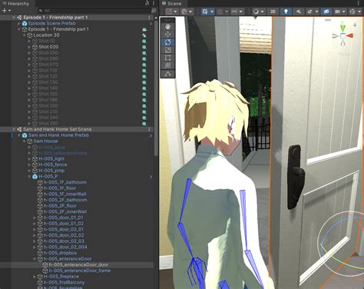Viewport: 364px width, 289px height.
Task: Select h-005_dropbox object
Action: click(60, 253)
